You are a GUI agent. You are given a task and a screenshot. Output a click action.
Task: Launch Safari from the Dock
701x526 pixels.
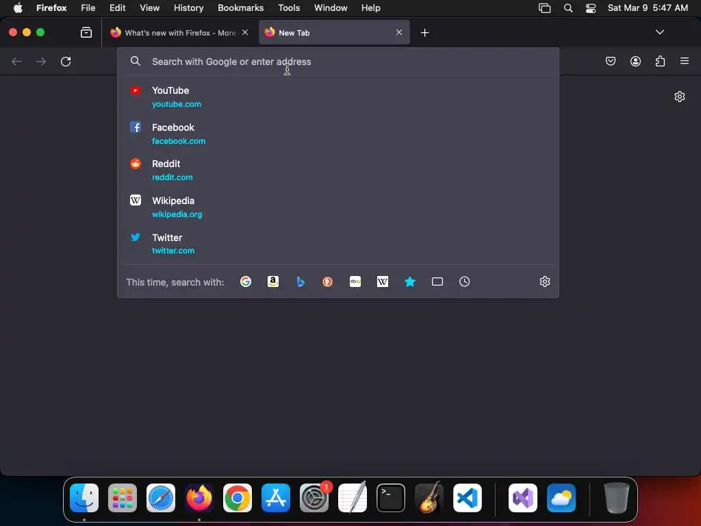(x=161, y=498)
